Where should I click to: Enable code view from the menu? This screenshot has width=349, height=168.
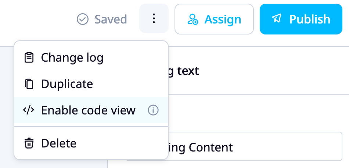coord(91,110)
